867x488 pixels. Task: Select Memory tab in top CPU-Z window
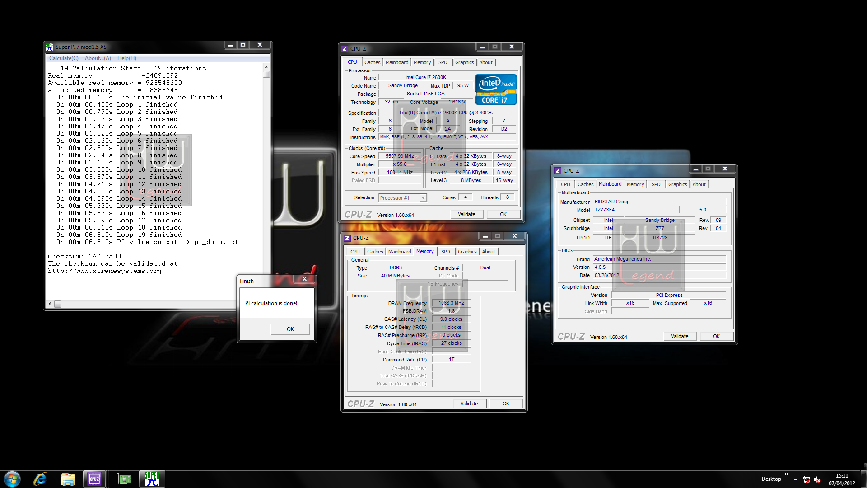pos(422,62)
